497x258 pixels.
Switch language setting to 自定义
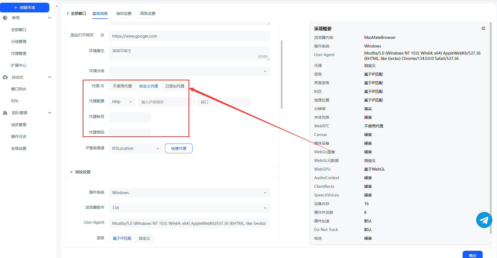[x=144, y=238]
